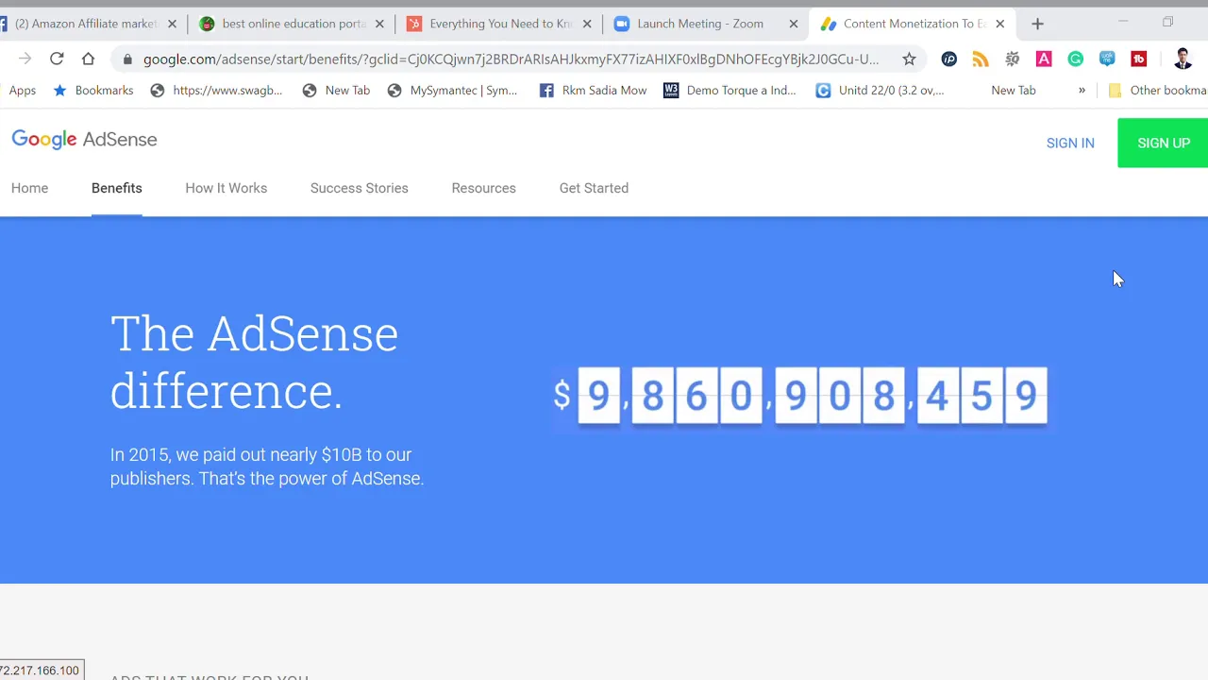Open a new browser tab with plus
The width and height of the screenshot is (1208, 680).
(1037, 24)
